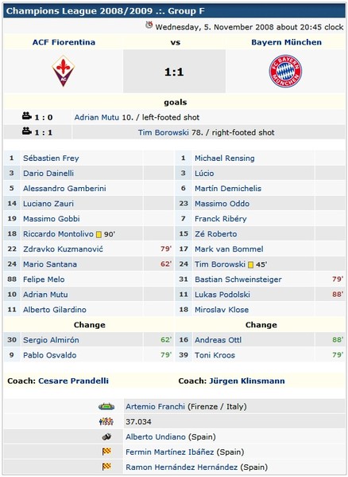Click the video camera icon beside 1 : 1
Image resolution: width=348 pixels, height=477 pixels.
pyautogui.click(x=27, y=131)
